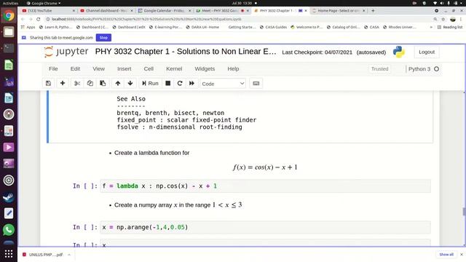This screenshot has width=466, height=262.
Task: Reload the page in Chrome
Action: [39, 19]
